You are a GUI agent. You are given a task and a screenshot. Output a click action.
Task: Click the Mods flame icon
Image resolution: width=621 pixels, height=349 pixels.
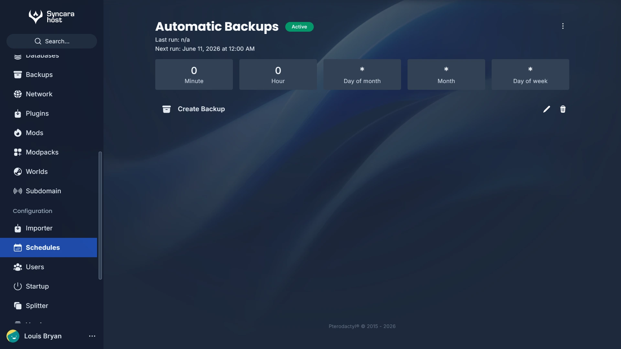18,133
